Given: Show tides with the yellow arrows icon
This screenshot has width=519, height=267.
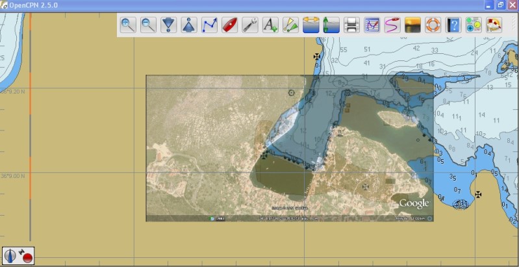Looking at the screenshot, I should [x=310, y=25].
